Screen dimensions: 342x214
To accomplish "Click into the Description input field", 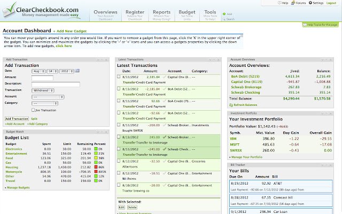I will [56, 85].
